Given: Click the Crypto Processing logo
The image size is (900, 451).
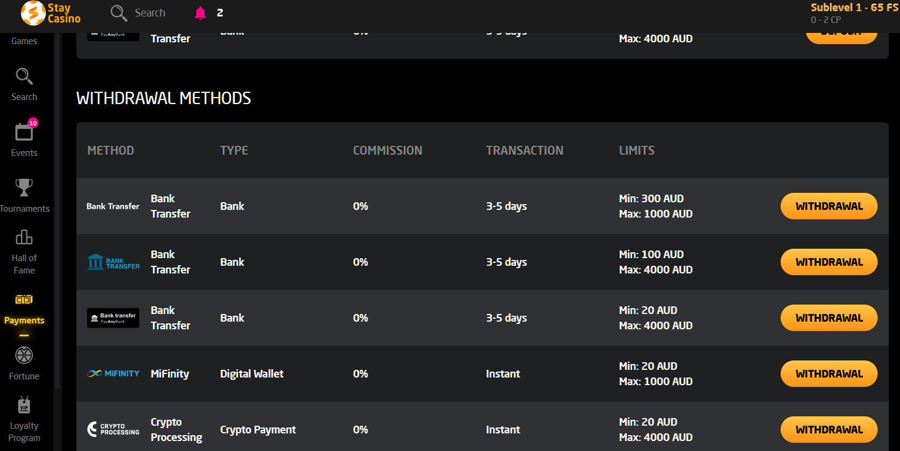Looking at the screenshot, I should [x=113, y=429].
